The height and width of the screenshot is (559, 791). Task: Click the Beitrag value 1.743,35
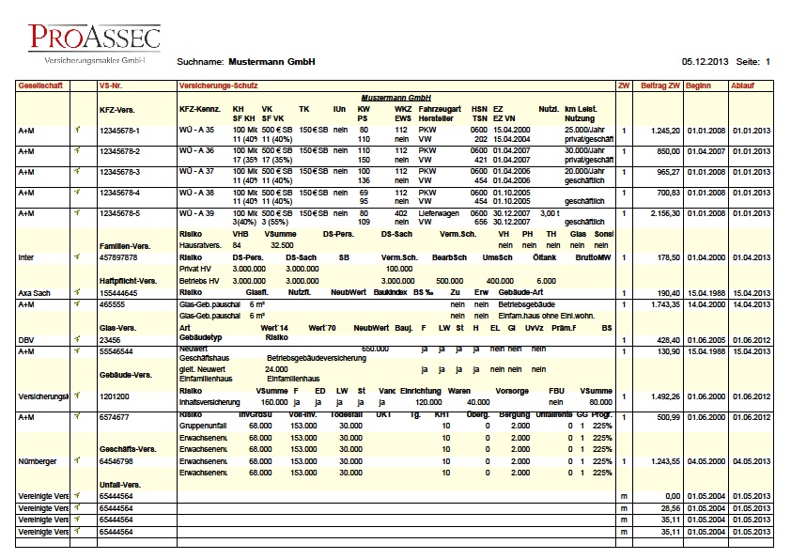(665, 304)
